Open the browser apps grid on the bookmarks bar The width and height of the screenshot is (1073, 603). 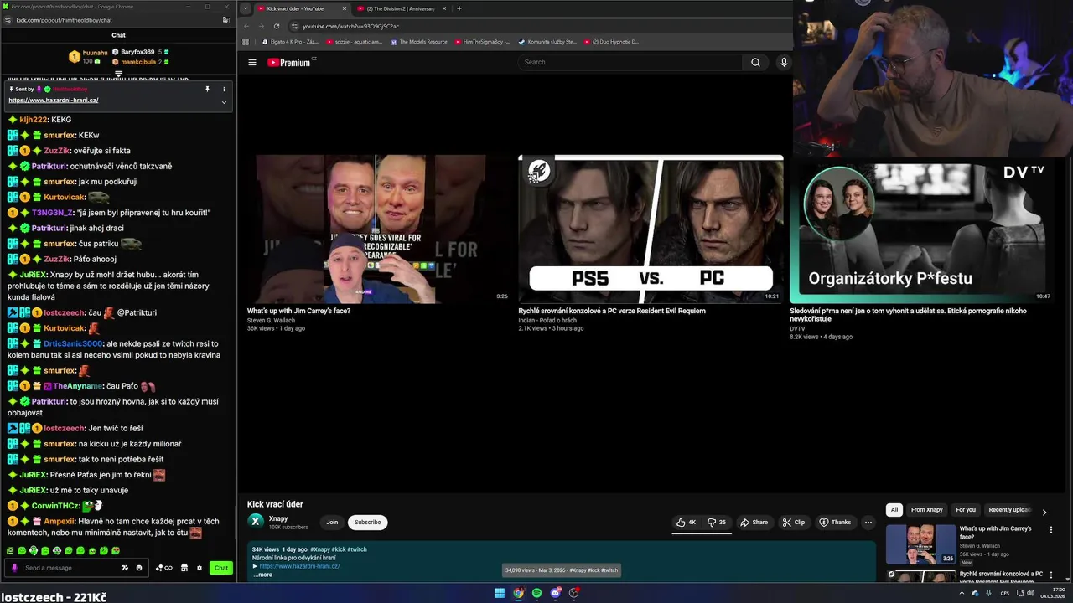pyautogui.click(x=246, y=41)
